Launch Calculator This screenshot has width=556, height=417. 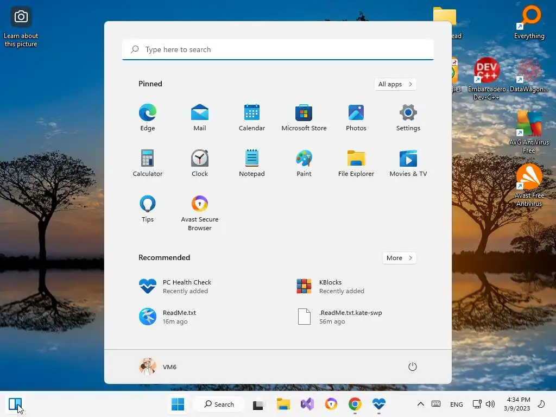[x=148, y=163]
